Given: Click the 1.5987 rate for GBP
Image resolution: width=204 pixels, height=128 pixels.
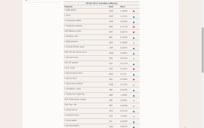Looking at the screenshot, I should pos(123,95).
